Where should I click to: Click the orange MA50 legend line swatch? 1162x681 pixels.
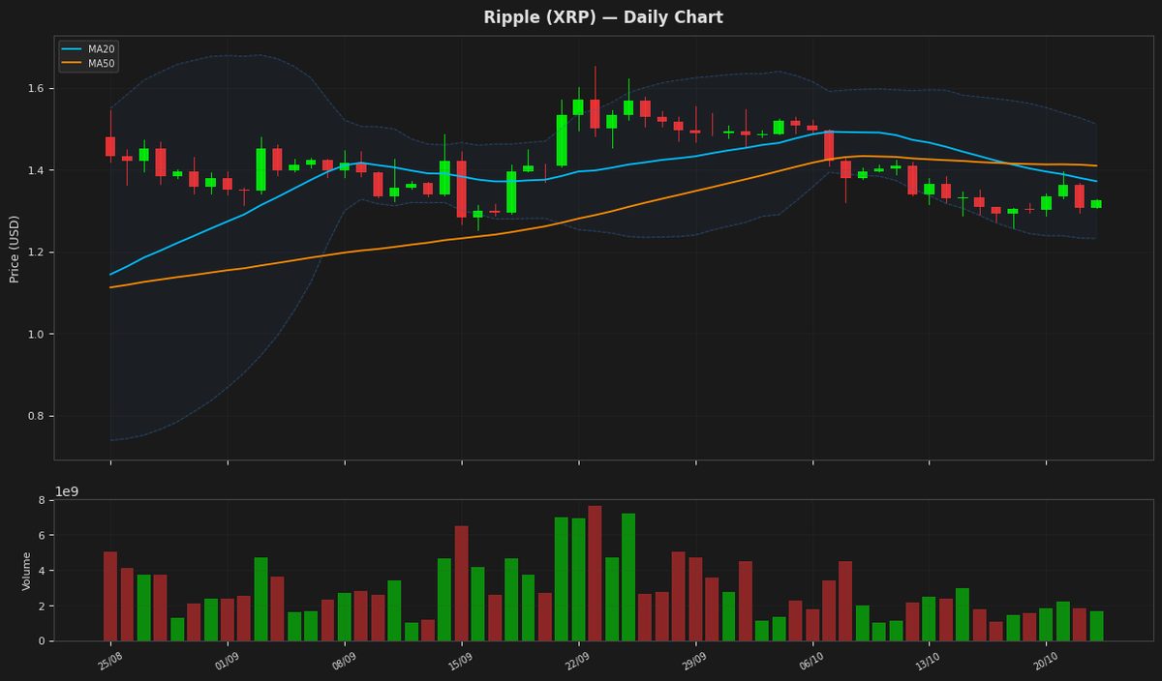74,64
